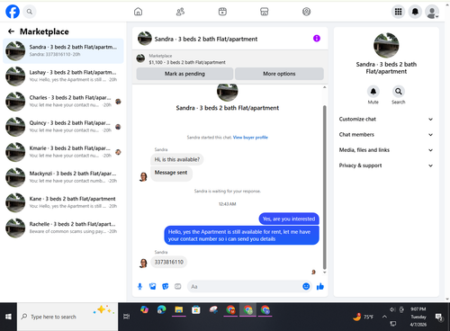Click the 'Yes, are you interested' message
The height and width of the screenshot is (331, 450).
(289, 219)
